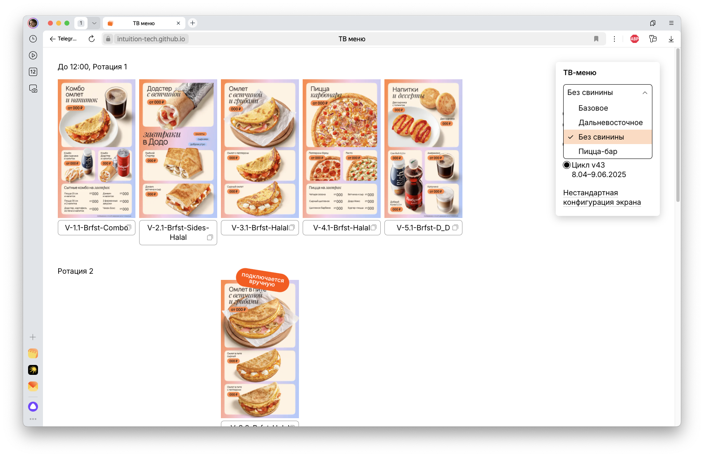The width and height of the screenshot is (704, 457).
Task: Expand the tab group chevron dropdown
Action: click(94, 23)
